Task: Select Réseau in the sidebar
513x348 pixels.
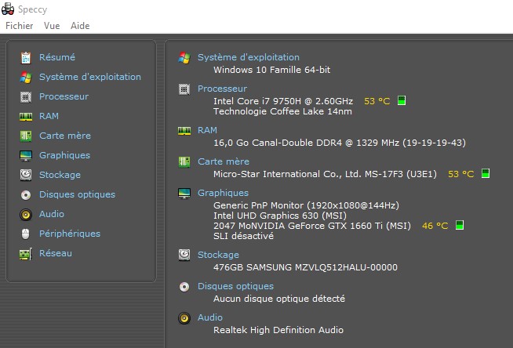Action: (x=56, y=253)
